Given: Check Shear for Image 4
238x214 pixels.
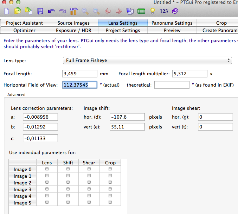Looking at the screenshot, I should pyautogui.click(x=89, y=195).
